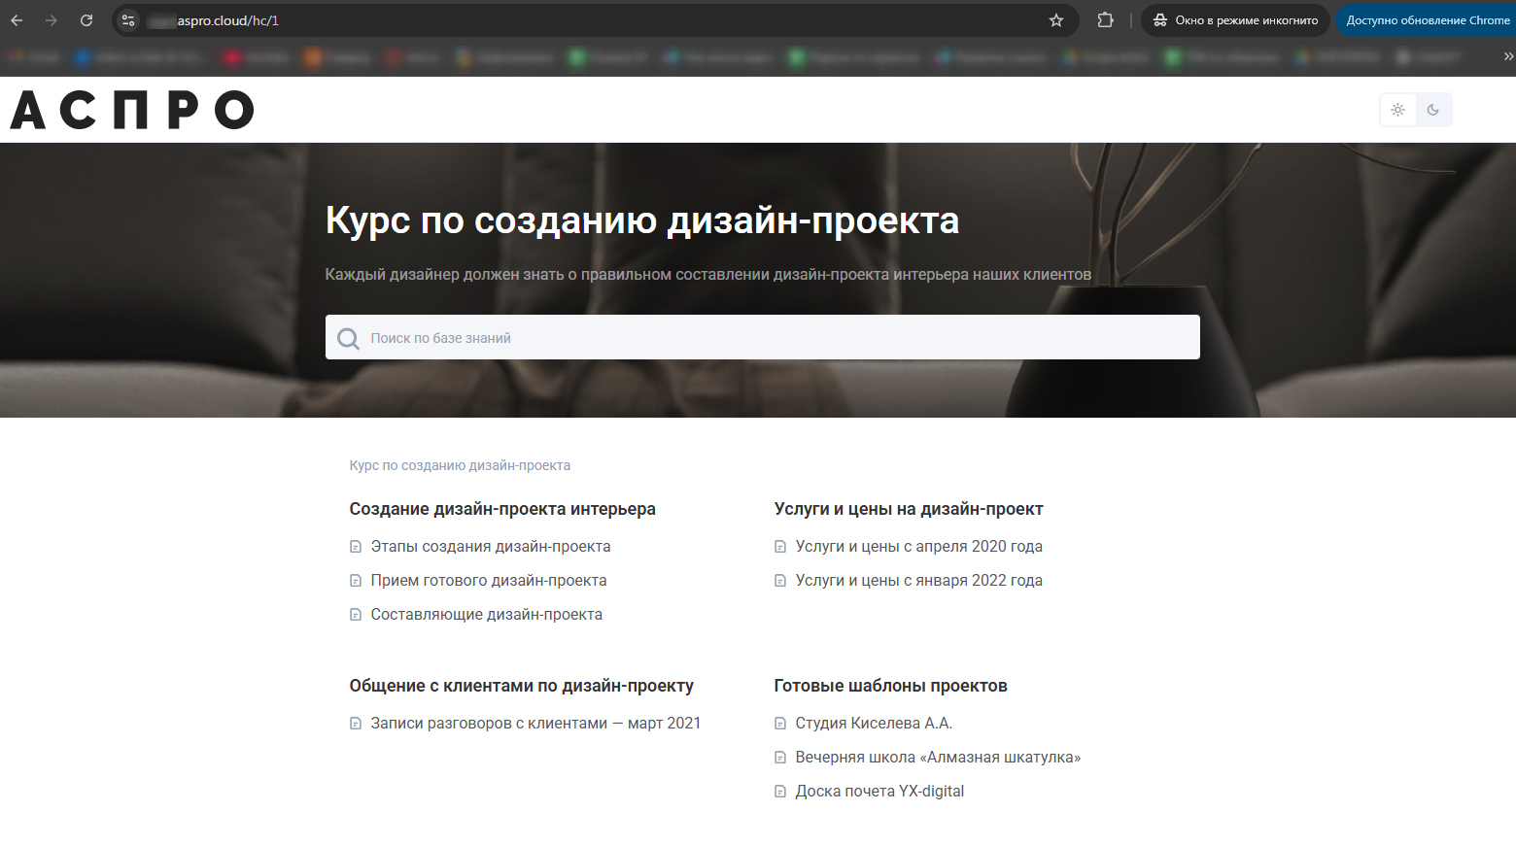The height and width of the screenshot is (846, 1516).
Task: Click 'Курс по созданию дизайн-проекта' breadcrumb
Action: [x=460, y=466]
